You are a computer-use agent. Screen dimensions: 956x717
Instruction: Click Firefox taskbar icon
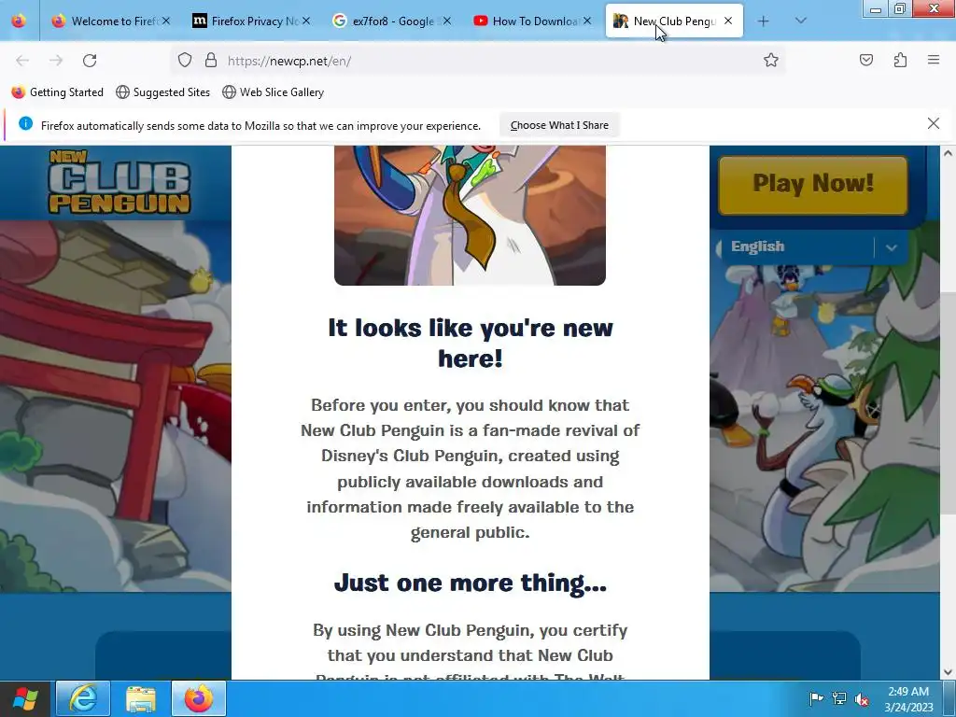(x=199, y=698)
